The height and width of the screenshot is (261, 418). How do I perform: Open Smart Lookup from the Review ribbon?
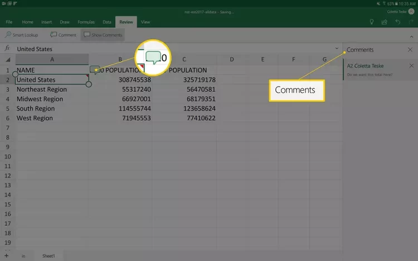(23, 35)
